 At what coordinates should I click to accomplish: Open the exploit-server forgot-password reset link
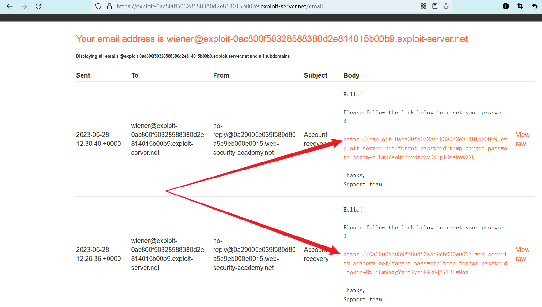click(x=425, y=148)
